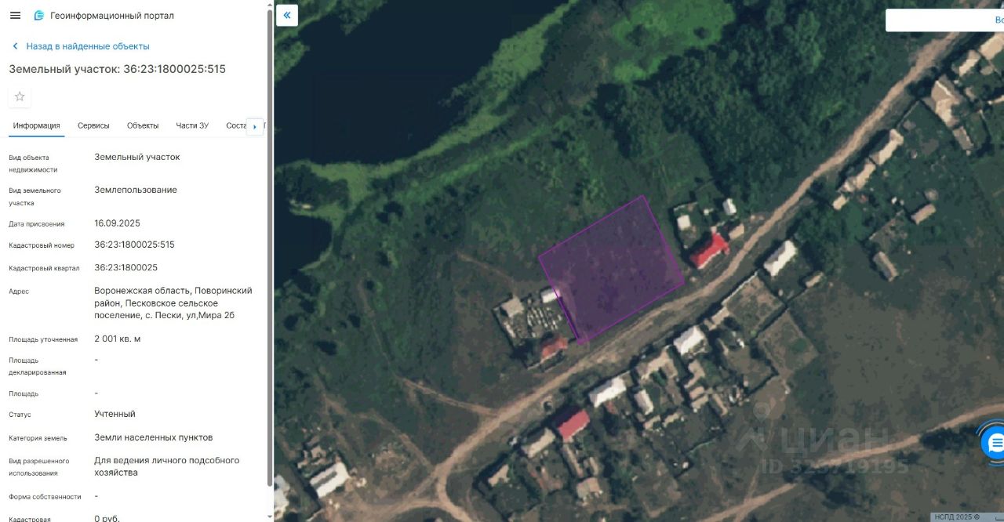Open the chat support bubble icon
This screenshot has height=522, width=1004.
click(994, 443)
